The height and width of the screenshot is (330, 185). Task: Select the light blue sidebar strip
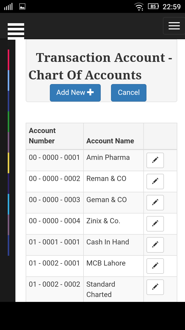(x=8, y=80)
